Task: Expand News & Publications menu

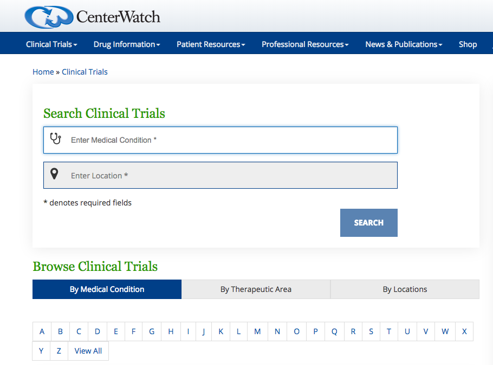Action: [404, 44]
